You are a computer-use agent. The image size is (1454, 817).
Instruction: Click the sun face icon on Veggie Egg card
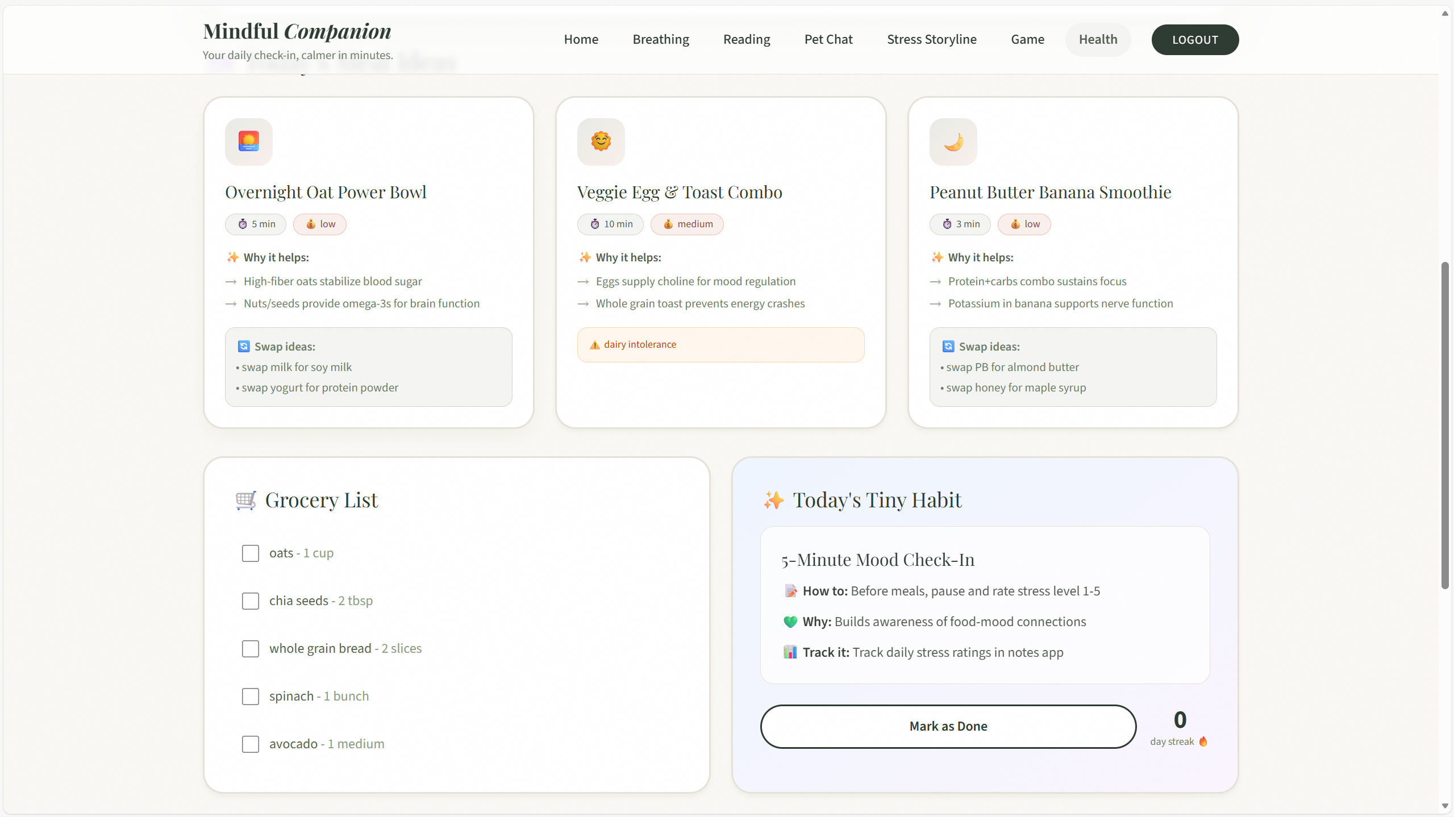(x=601, y=141)
